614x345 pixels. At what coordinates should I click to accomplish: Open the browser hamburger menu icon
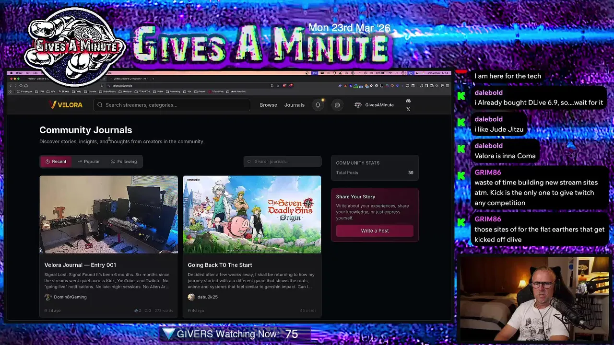tap(448, 86)
